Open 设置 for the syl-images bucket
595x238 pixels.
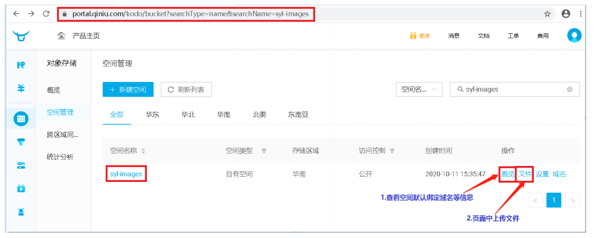[x=542, y=174]
